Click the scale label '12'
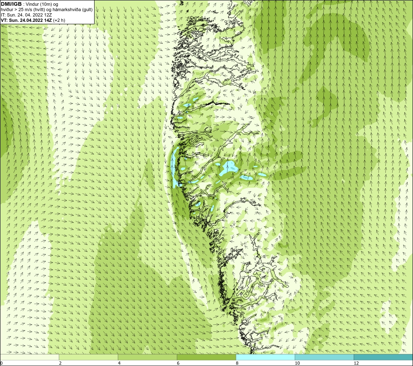413x366 pixels. pyautogui.click(x=356, y=363)
